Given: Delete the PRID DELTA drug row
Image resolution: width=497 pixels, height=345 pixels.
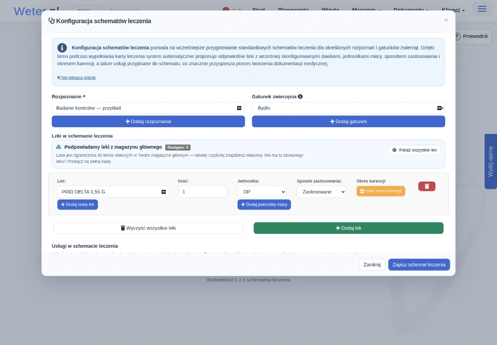Looking at the screenshot, I should [x=427, y=186].
